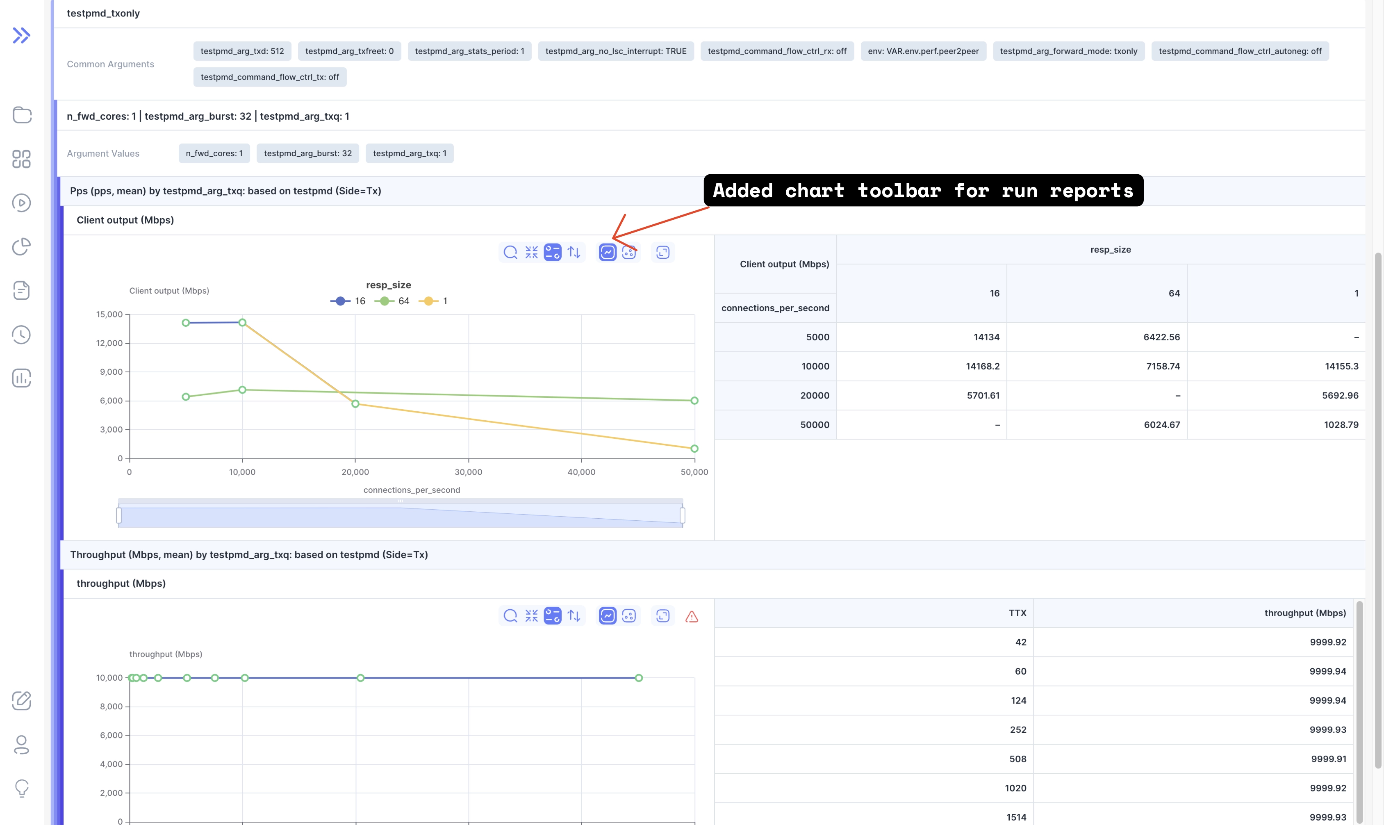Screen dimensions: 1384x825
Task: Click the zoom magnifier icon in Client output chart toolbar
Action: (510, 253)
